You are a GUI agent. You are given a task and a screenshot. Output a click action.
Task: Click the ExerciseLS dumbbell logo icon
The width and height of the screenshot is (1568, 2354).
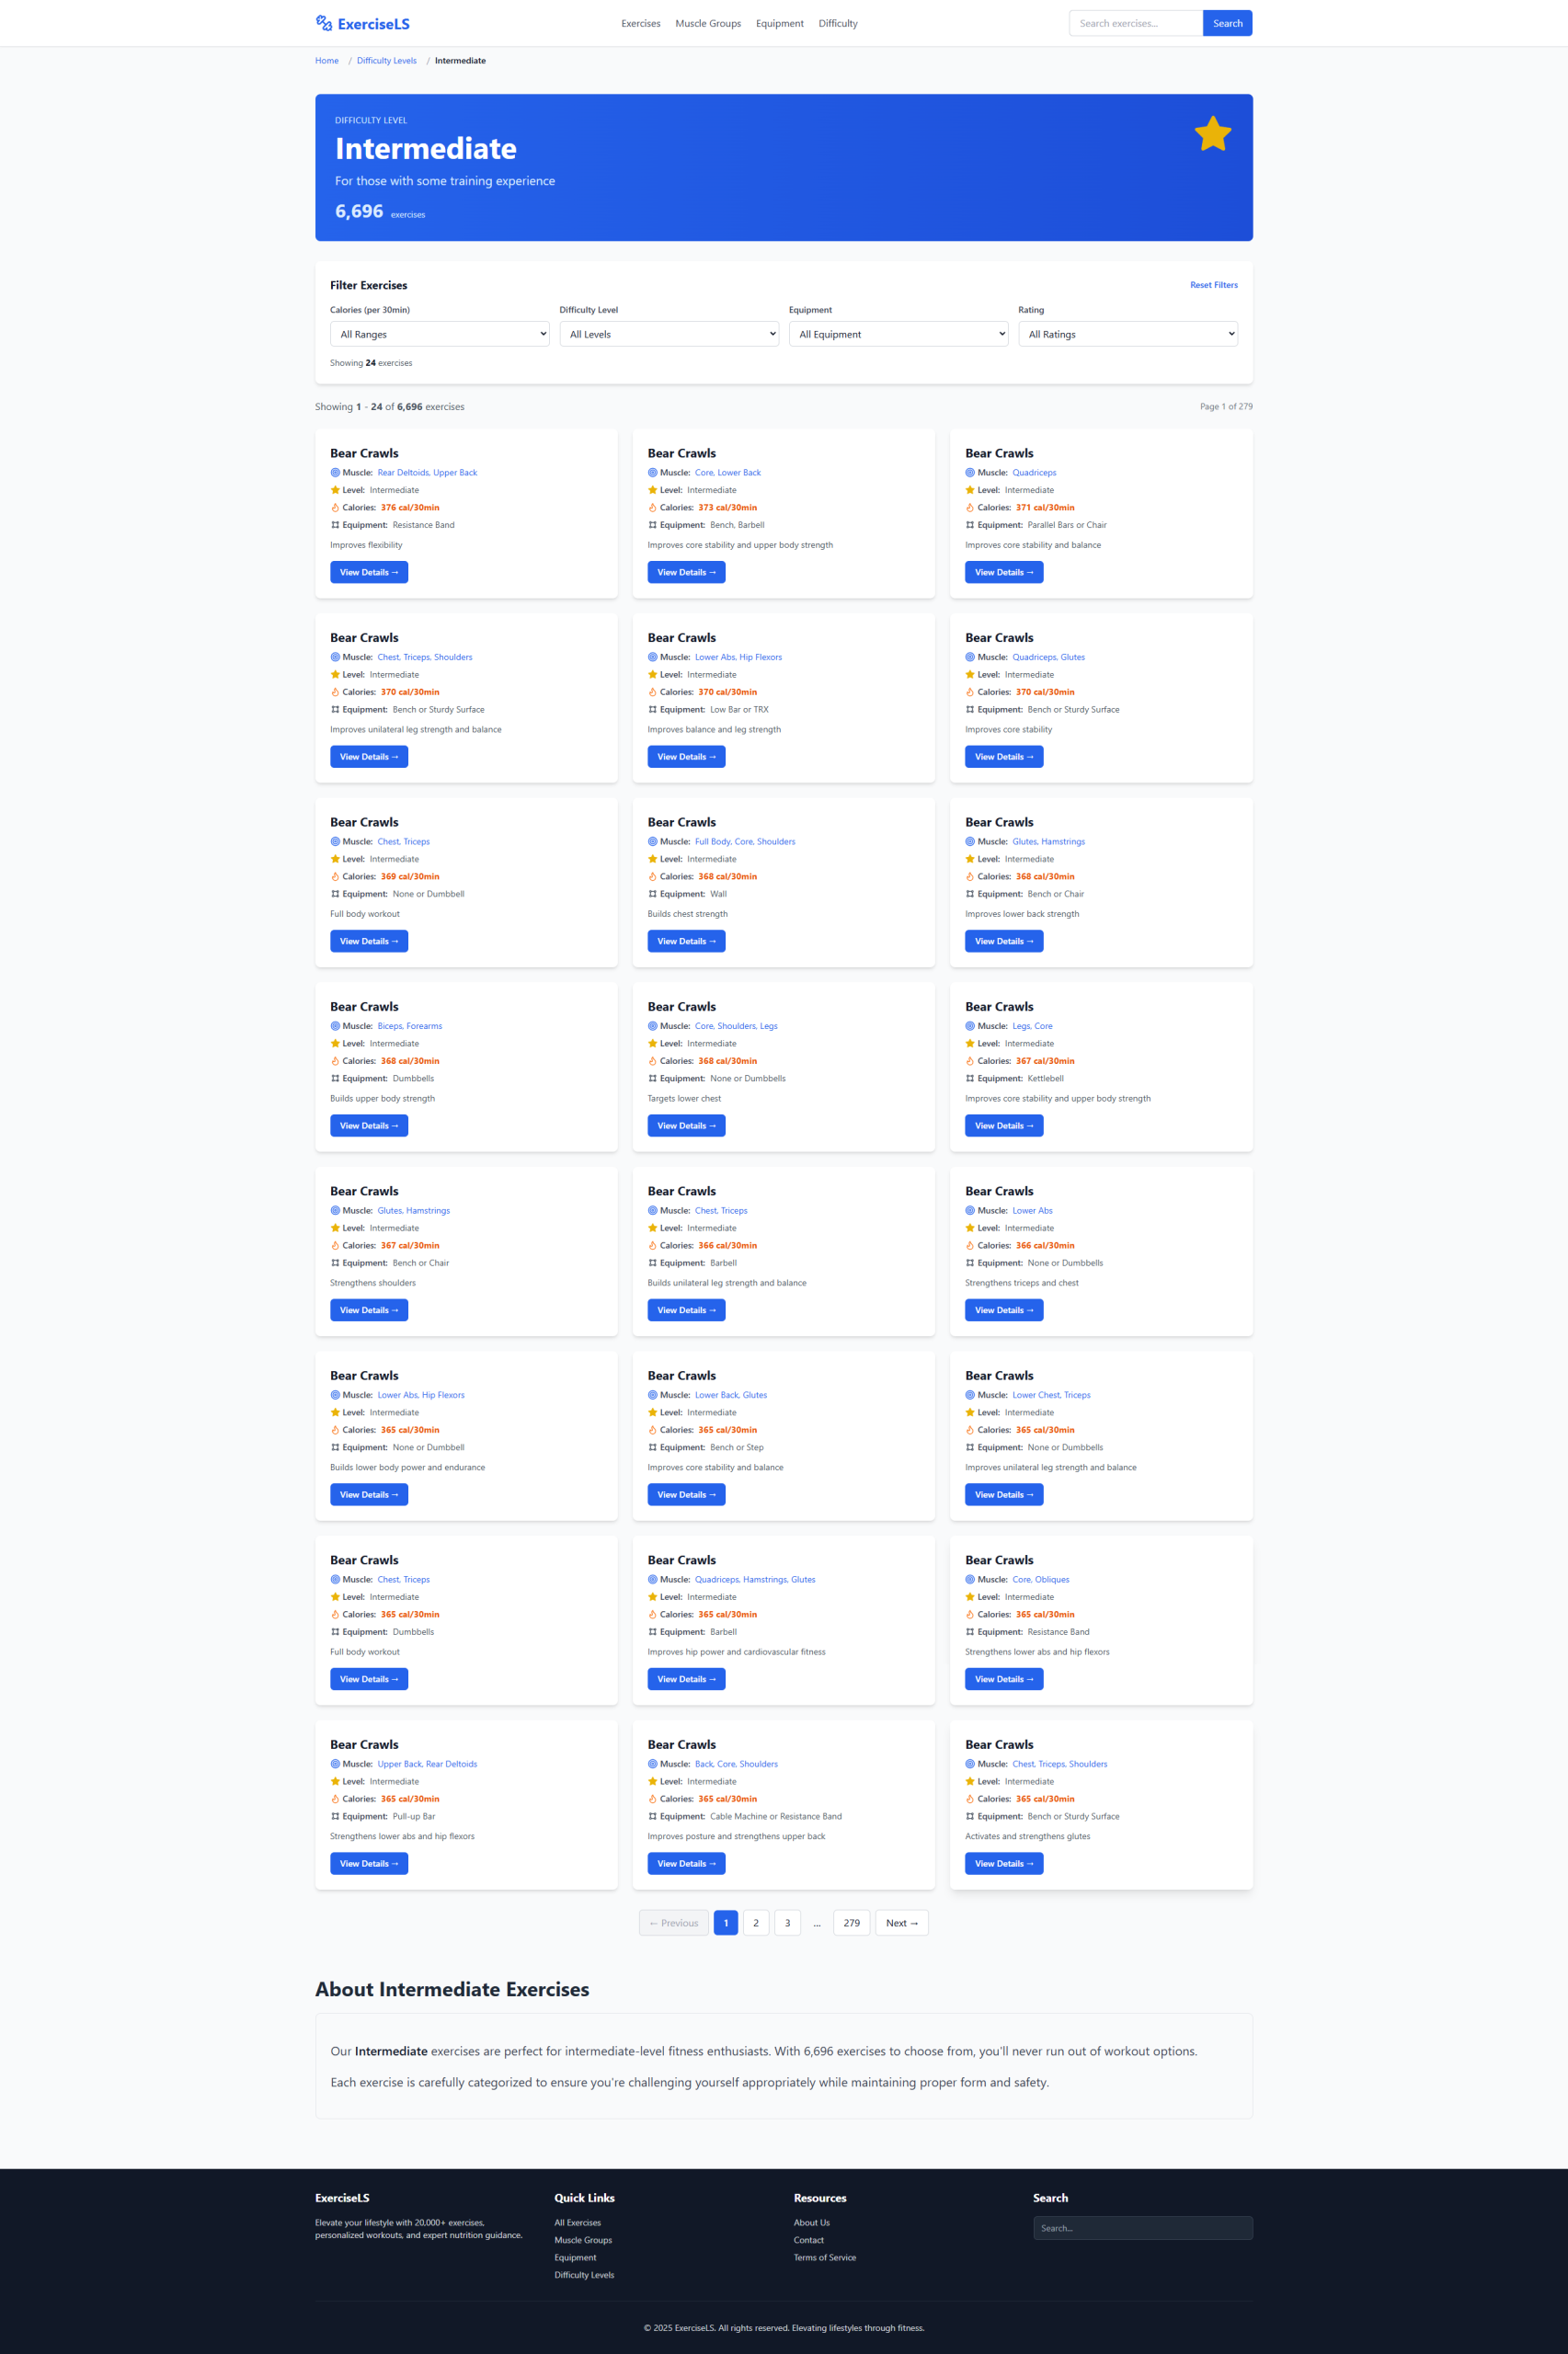coord(324,23)
